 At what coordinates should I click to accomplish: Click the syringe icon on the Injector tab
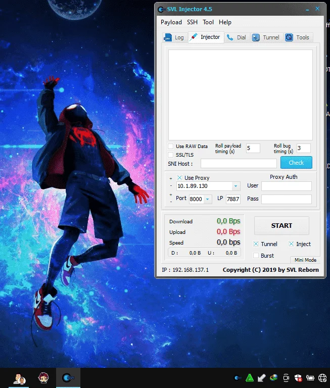pyautogui.click(x=194, y=37)
